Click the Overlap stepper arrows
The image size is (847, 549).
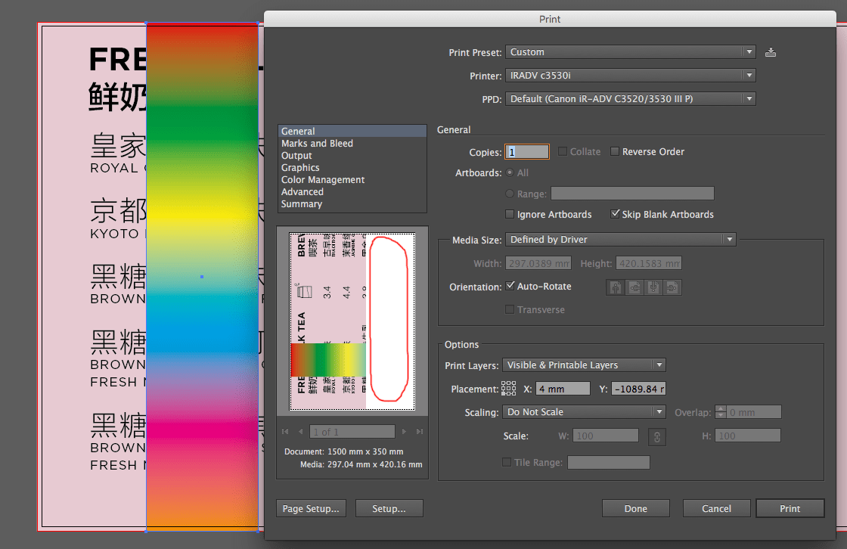click(x=721, y=412)
